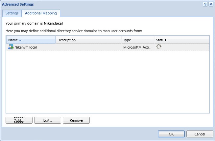
Task: Select the Nikanvm.local row by its name
Action: (x=25, y=47)
